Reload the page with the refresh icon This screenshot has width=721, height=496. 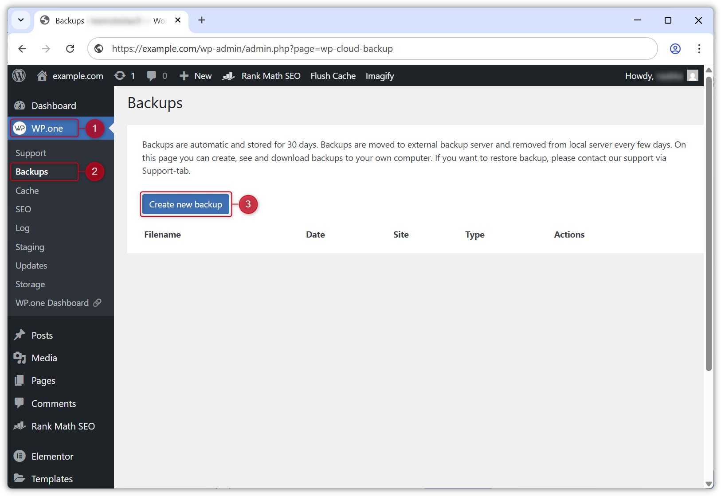[70, 49]
